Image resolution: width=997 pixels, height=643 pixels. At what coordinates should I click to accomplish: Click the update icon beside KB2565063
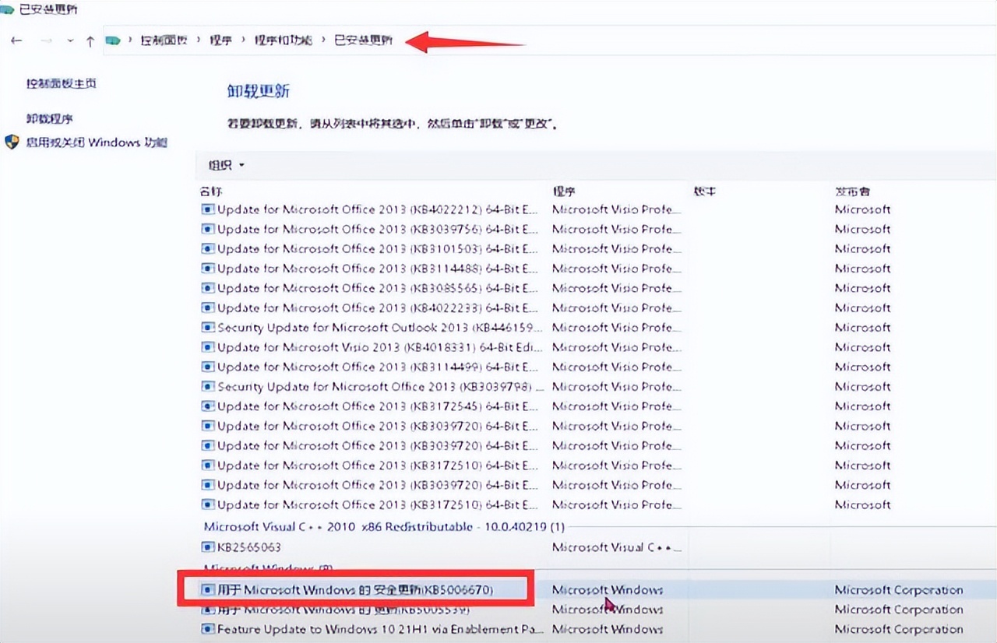pyautogui.click(x=209, y=547)
